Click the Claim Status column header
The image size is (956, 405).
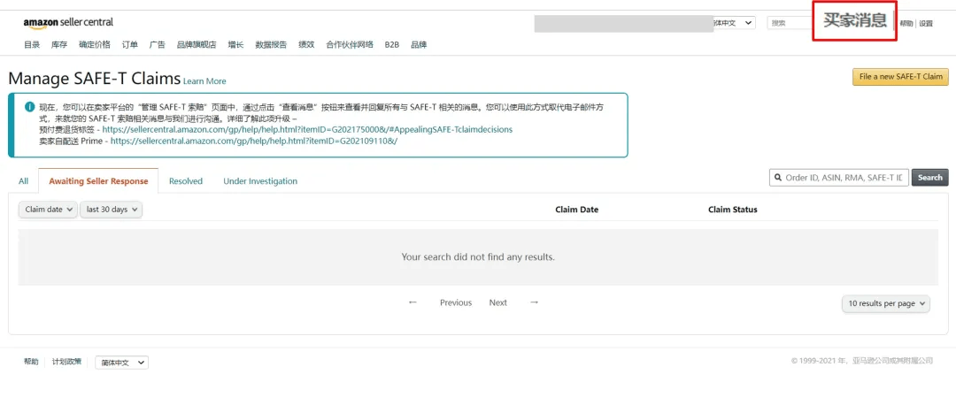[732, 210]
